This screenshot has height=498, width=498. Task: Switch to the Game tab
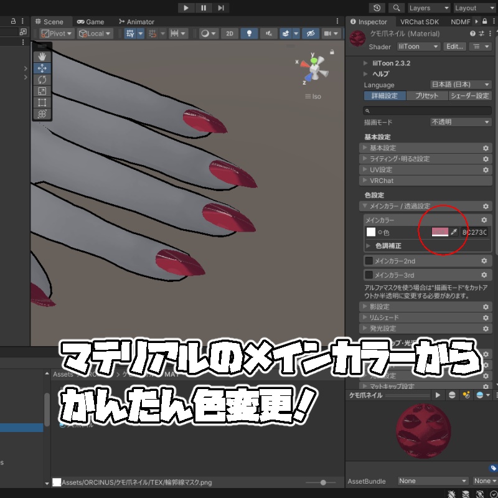91,22
